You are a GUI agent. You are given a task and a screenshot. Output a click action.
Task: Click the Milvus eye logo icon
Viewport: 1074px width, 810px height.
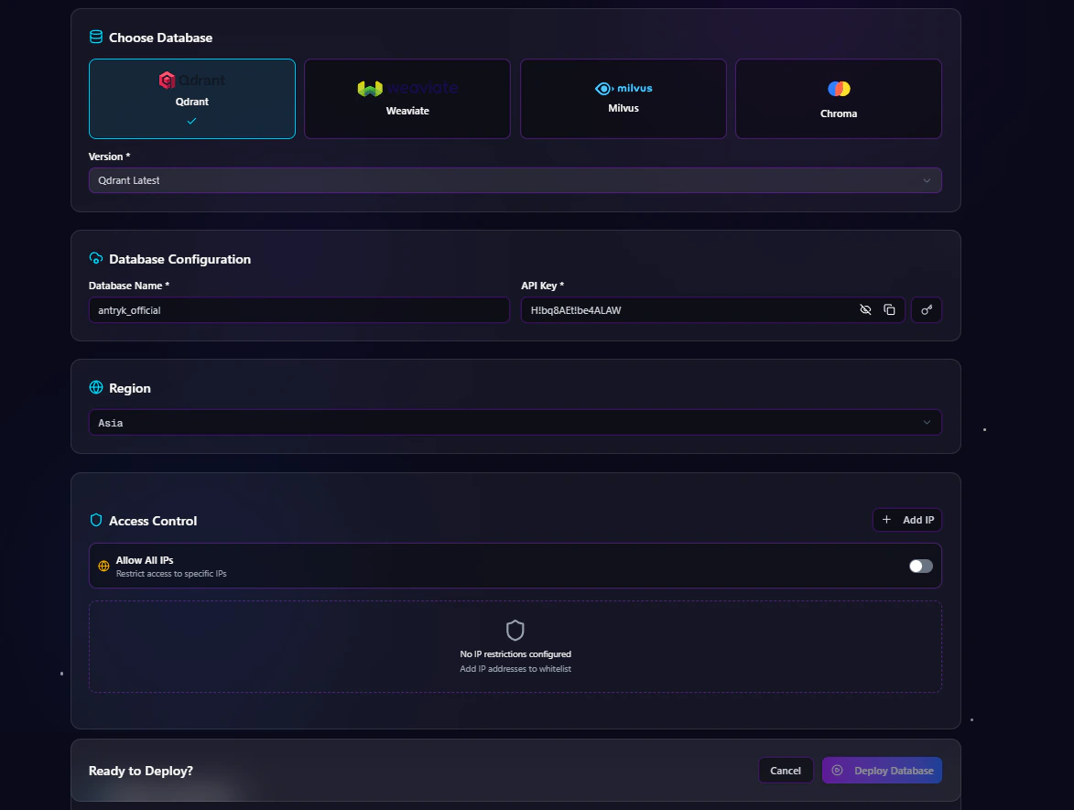[603, 89]
